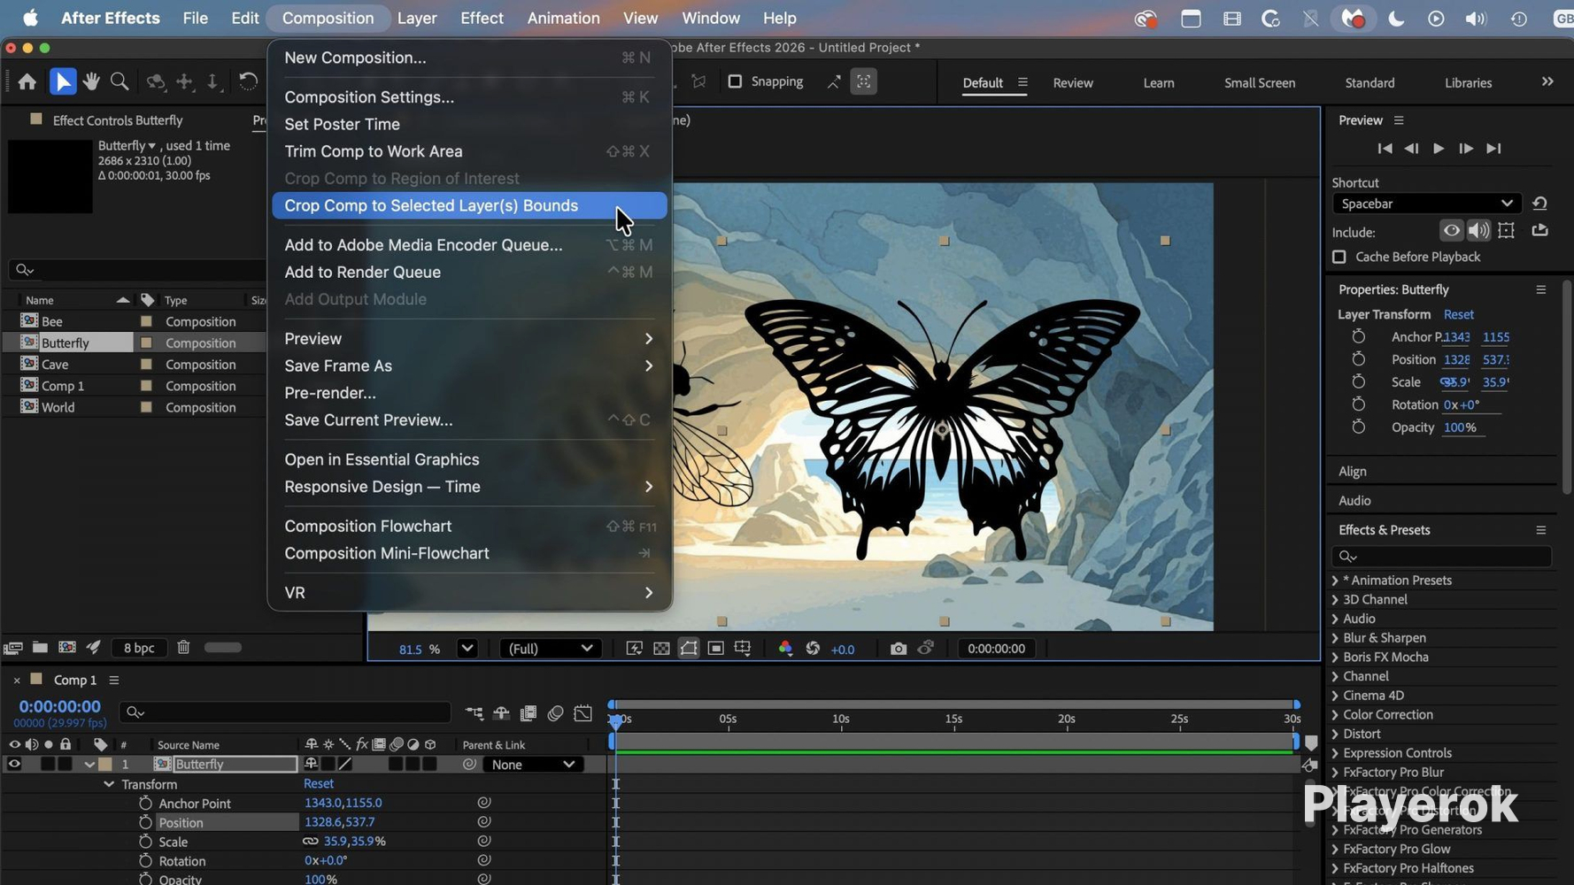Collapse the Transform property group

click(x=109, y=784)
